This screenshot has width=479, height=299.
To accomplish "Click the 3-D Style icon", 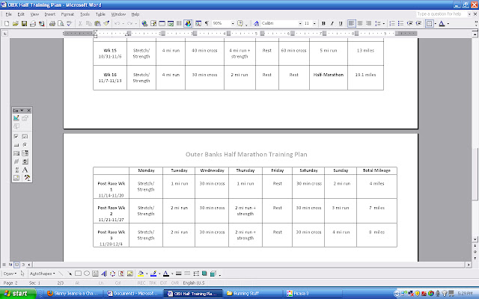I will point(213,274).
